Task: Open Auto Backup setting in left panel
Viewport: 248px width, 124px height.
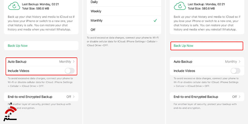Action: [x=41, y=62]
